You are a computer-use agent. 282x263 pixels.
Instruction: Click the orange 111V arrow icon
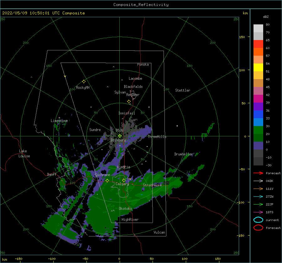(258, 189)
